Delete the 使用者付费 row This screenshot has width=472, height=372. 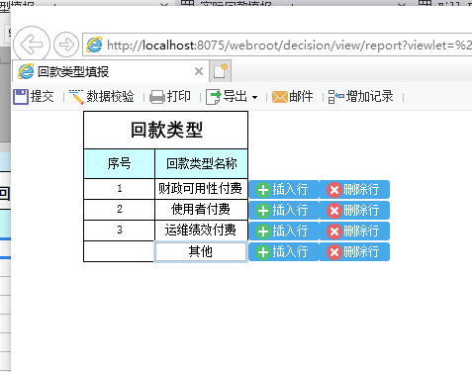click(x=354, y=210)
